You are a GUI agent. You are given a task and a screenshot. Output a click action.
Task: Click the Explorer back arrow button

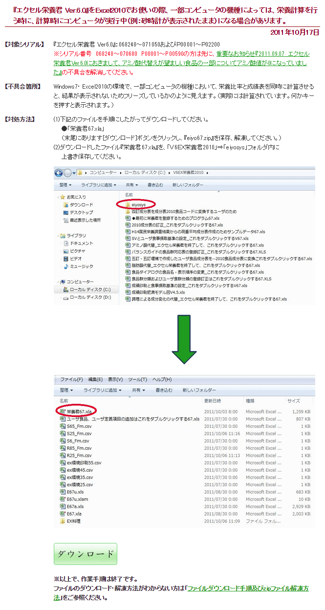59,172
